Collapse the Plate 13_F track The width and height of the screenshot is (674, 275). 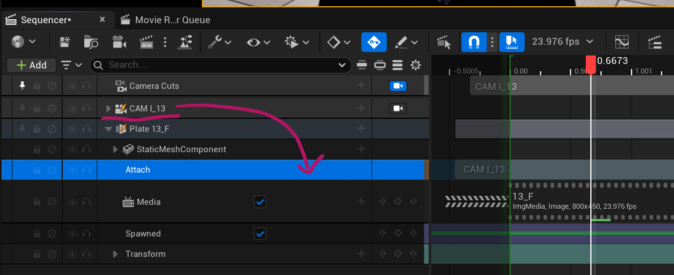coord(109,129)
